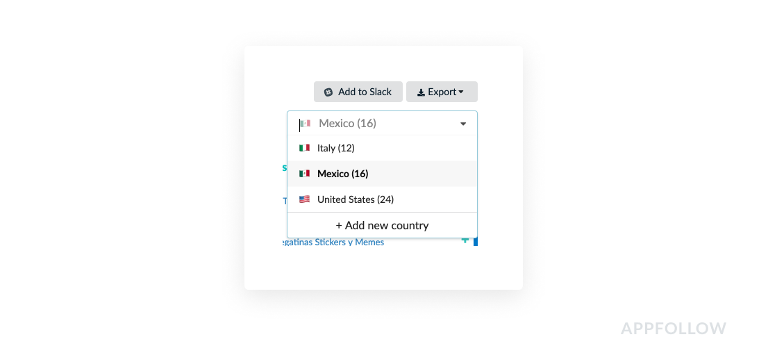This screenshot has width=768, height=362.
Task: Click the Export button label
Action: tap(442, 92)
